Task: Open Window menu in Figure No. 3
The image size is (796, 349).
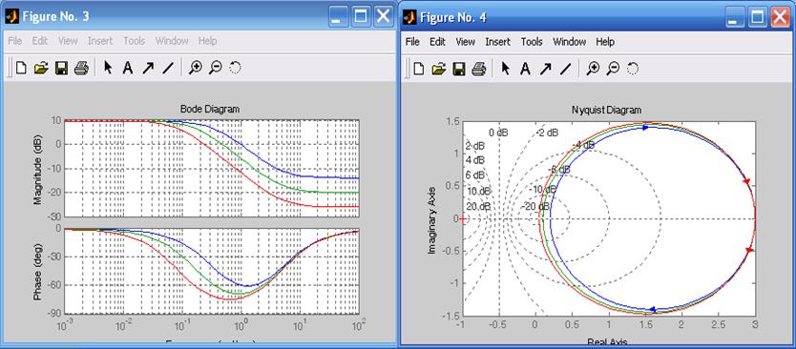Action: pyautogui.click(x=172, y=41)
